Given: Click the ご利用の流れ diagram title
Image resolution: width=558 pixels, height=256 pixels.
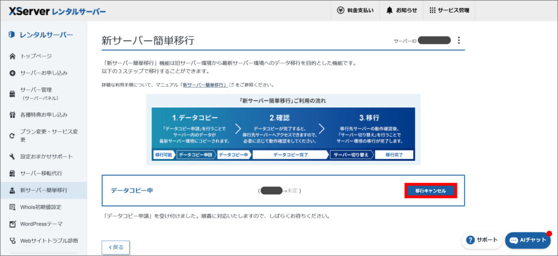Looking at the screenshot, I should [283, 101].
